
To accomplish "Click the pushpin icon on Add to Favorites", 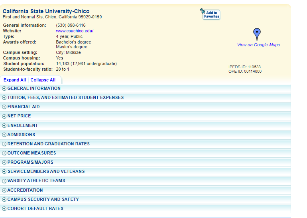I will [x=203, y=11].
